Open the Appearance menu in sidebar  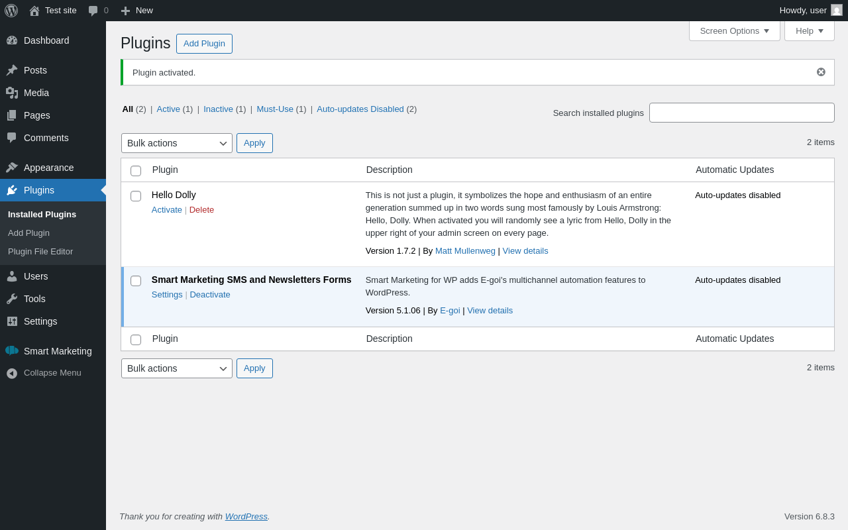pos(48,168)
